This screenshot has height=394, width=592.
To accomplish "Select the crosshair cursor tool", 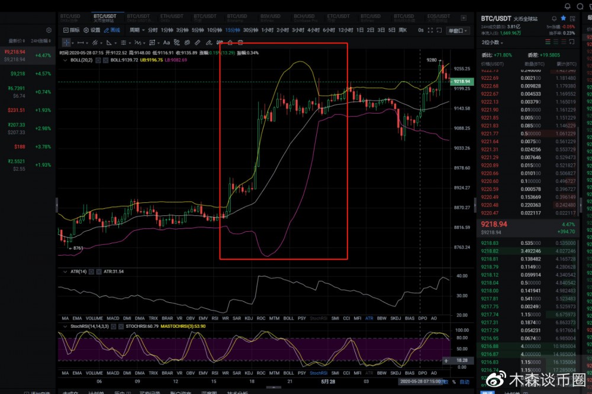I will click(x=66, y=43).
